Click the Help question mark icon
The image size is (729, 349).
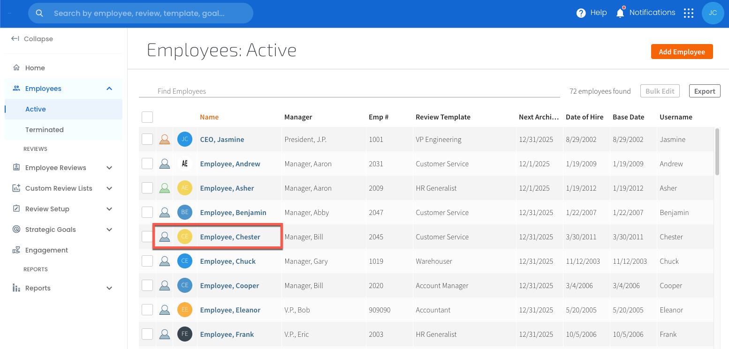click(581, 13)
